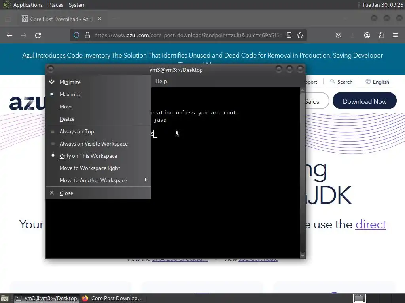Open the Azul Introduces Code Inventory link

point(66,55)
